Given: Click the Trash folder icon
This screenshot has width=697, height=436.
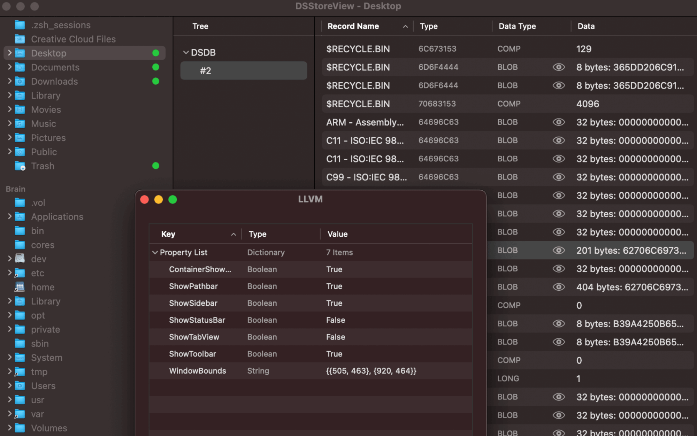Looking at the screenshot, I should [x=20, y=166].
